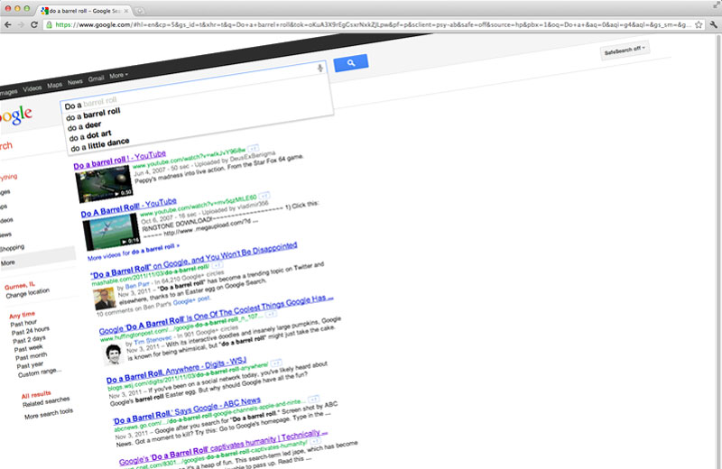
Task: Filter results to Past hour
Action: click(x=24, y=324)
